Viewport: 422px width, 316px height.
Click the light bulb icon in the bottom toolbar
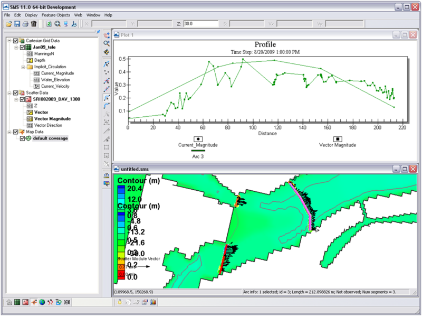click(x=120, y=302)
